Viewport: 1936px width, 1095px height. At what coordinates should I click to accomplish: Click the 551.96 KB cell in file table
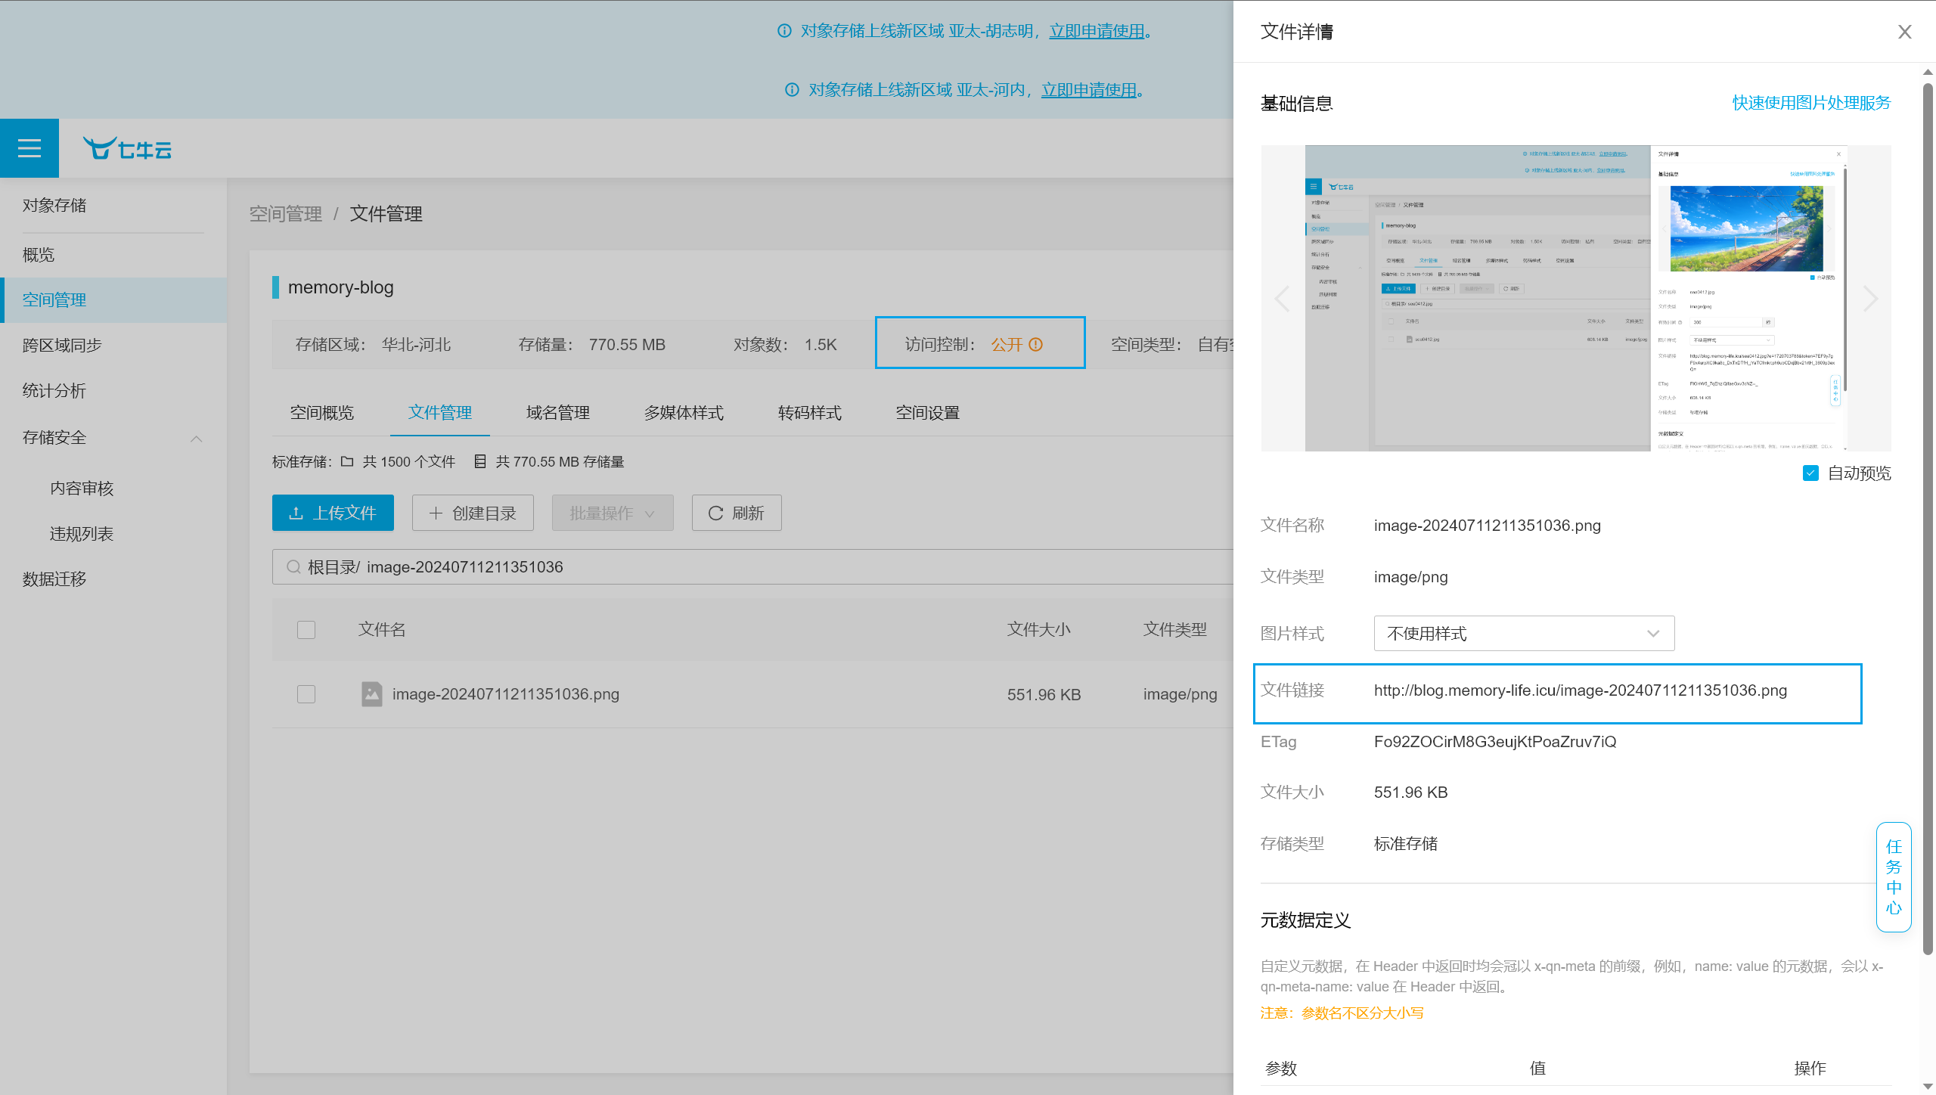(1044, 695)
